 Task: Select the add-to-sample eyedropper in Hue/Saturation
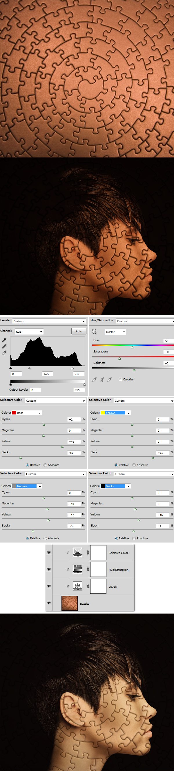click(102, 380)
